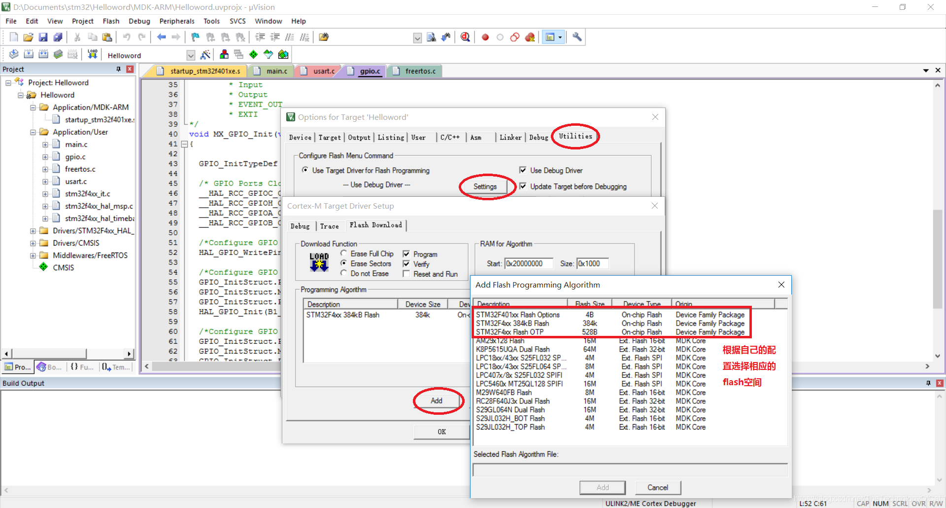946x508 pixels.
Task: Toggle Program checkbox
Action: click(406, 254)
